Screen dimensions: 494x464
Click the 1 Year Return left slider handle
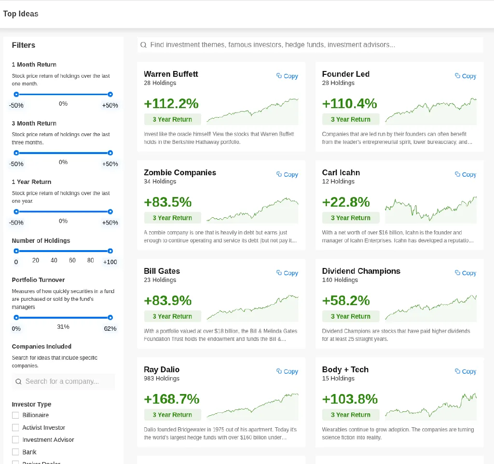point(16,211)
